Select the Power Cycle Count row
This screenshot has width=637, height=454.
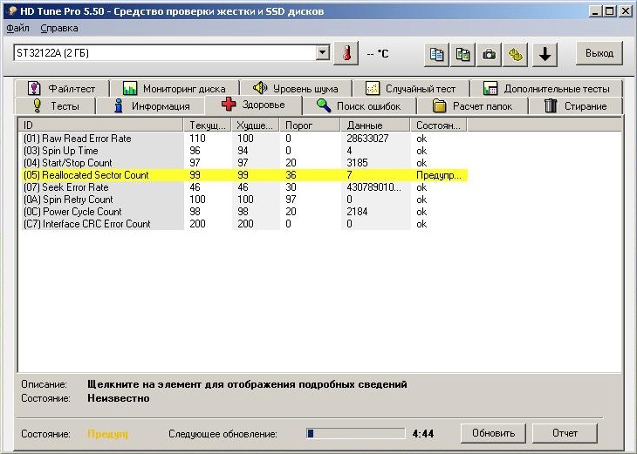(x=243, y=212)
